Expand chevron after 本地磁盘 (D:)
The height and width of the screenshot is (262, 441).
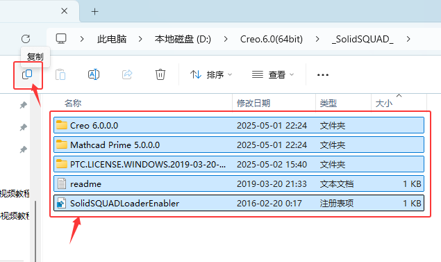pos(226,39)
